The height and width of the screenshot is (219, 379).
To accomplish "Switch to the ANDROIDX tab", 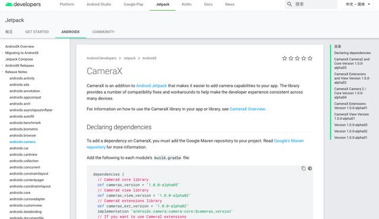I will pyautogui.click(x=70, y=31).
